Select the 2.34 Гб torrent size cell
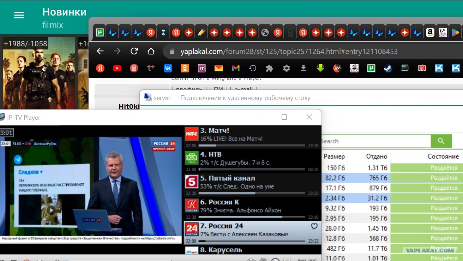Image resolution: width=463 pixels, height=261 pixels. point(335,198)
